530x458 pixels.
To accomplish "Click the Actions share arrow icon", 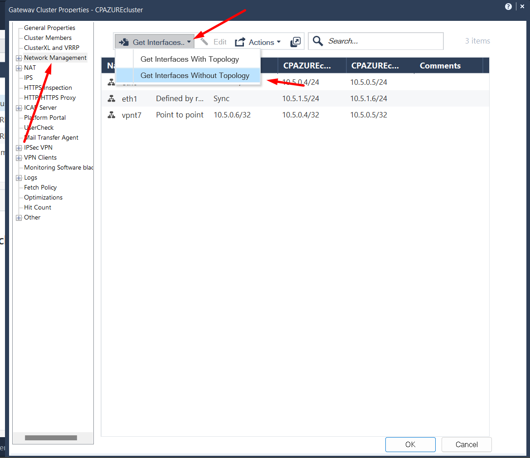I will pos(239,42).
